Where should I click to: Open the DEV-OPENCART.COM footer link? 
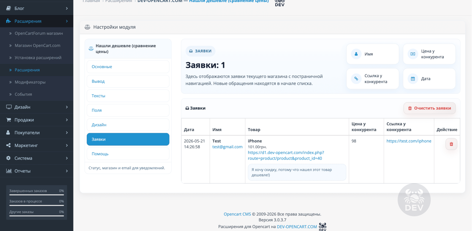click(x=297, y=227)
